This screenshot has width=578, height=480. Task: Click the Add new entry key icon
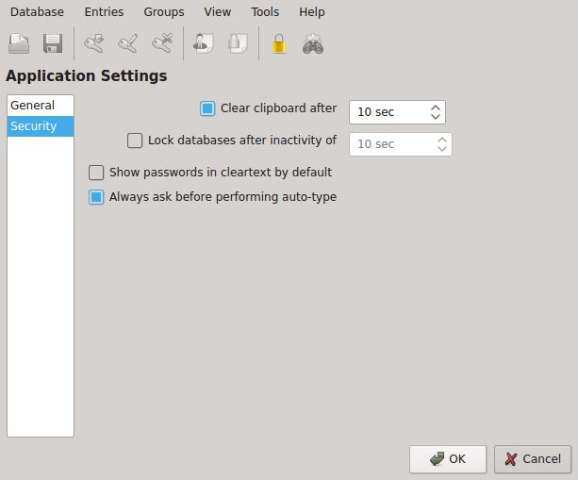coord(93,44)
